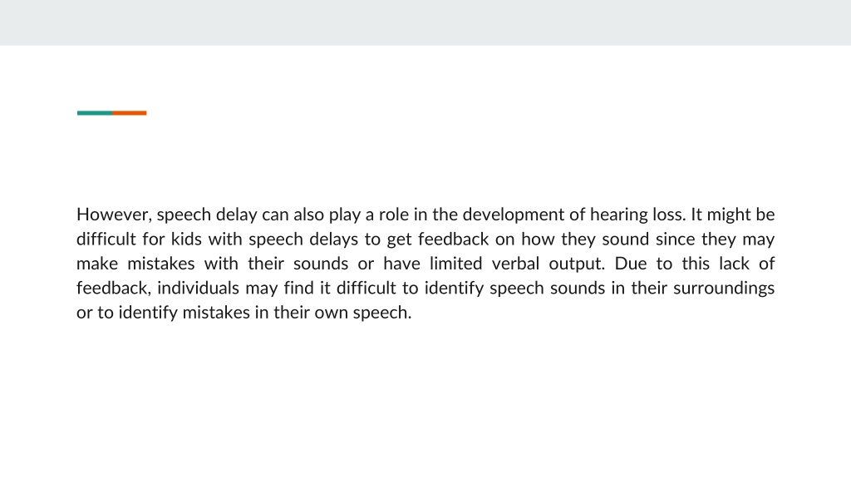The height and width of the screenshot is (479, 851).
Task: Click the word "feedback" in second line
Action: coord(453,239)
